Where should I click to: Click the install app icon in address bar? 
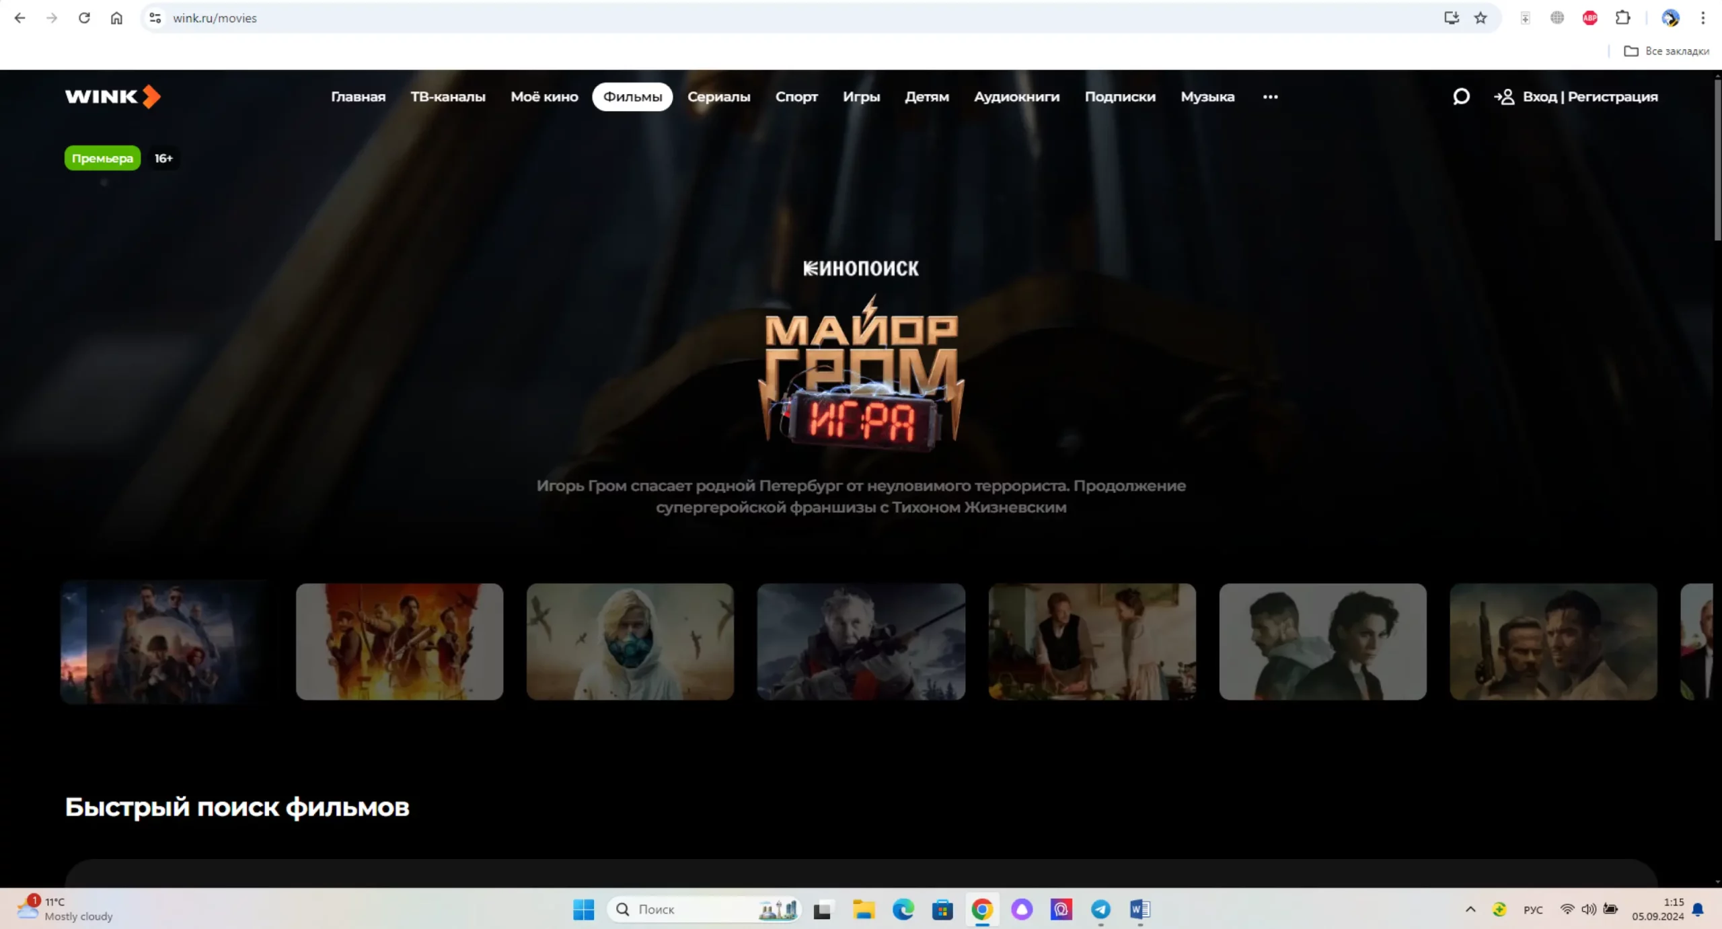coord(1451,18)
